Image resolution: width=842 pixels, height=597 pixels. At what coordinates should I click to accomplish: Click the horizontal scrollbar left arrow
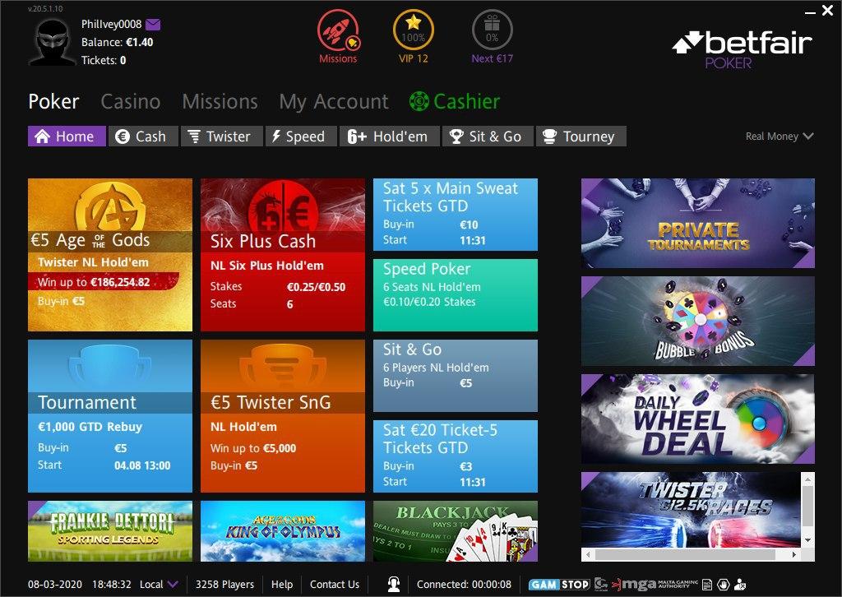[x=588, y=554]
